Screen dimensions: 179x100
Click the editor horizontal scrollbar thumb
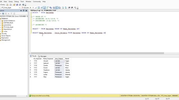(x=97, y=53)
